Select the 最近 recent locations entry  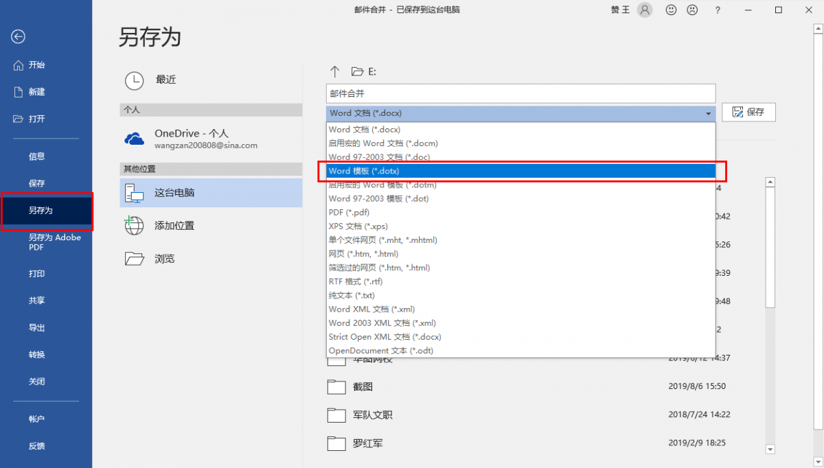pyautogui.click(x=211, y=80)
